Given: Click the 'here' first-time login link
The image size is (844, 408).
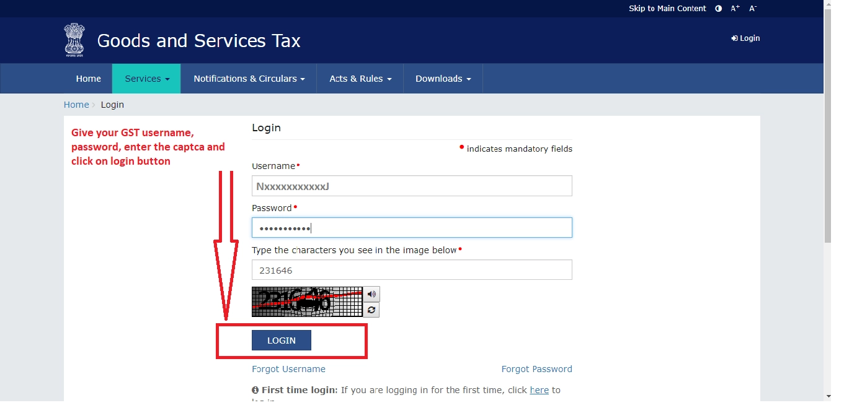Looking at the screenshot, I should (x=539, y=390).
